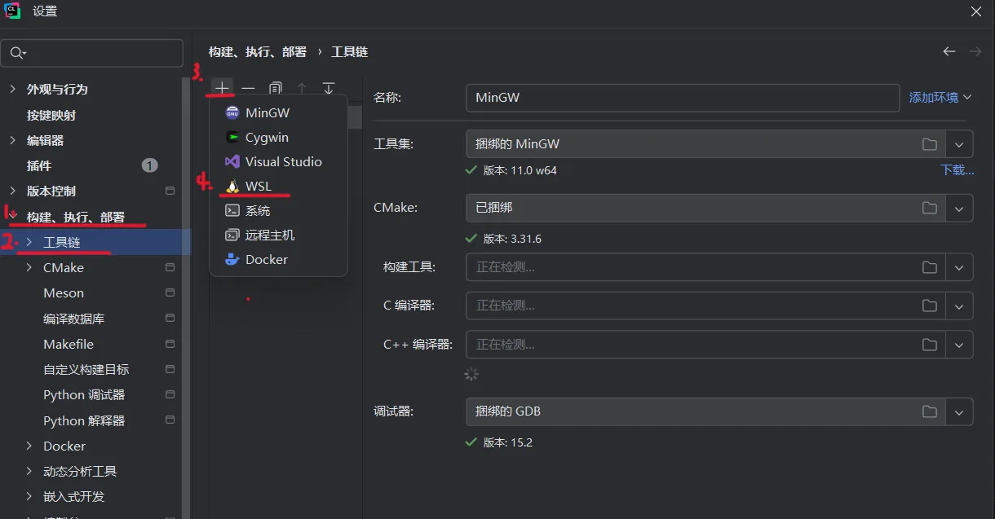Click the copy toolchain icon
The image size is (995, 519).
point(276,88)
